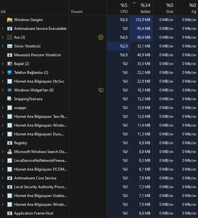The image size is (198, 218).
Task: Click the UtcSvc service gear icon
Action: coord(10,81)
